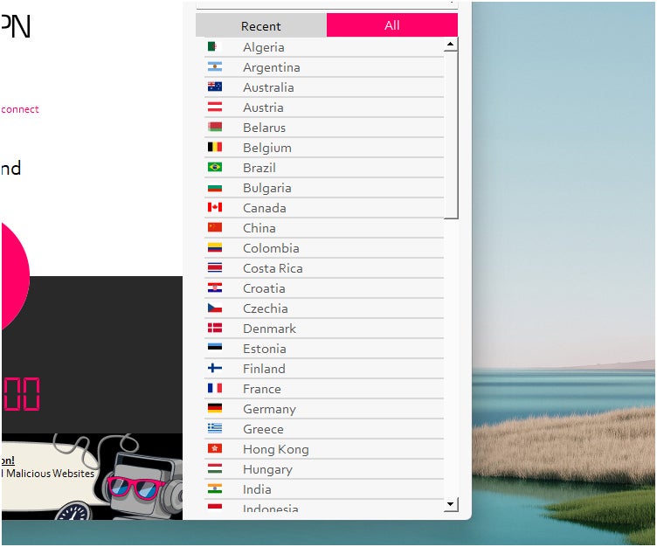Screen dimensions: 657x547
Task: Click the Greece flag icon
Action: point(215,428)
